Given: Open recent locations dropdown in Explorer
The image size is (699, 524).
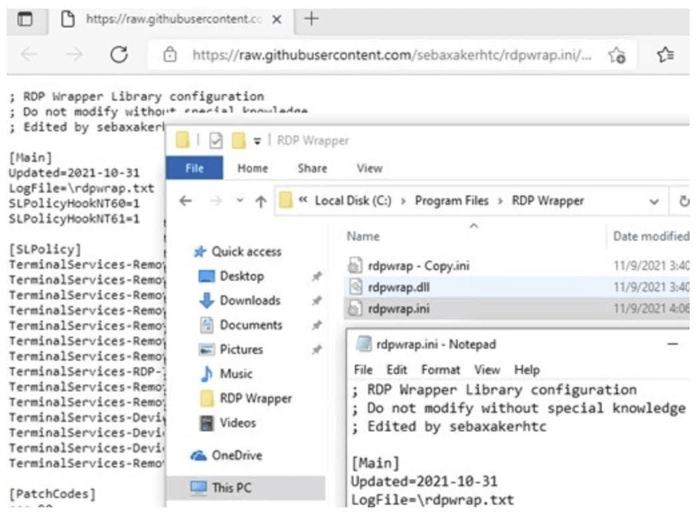Looking at the screenshot, I should pos(240,201).
